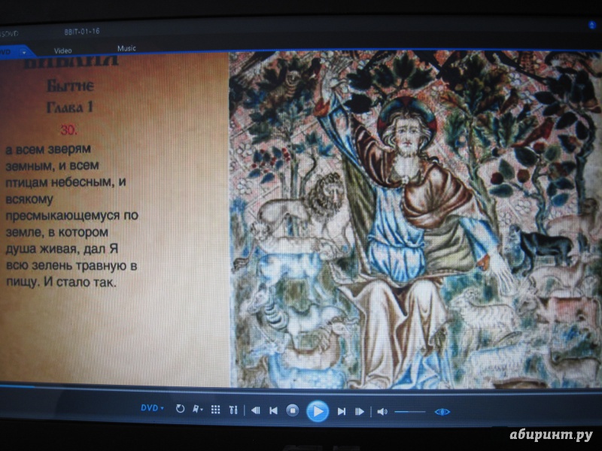Viewport: 602px width, 451px height.
Task: Click the Бытие heading
Action: point(70,86)
